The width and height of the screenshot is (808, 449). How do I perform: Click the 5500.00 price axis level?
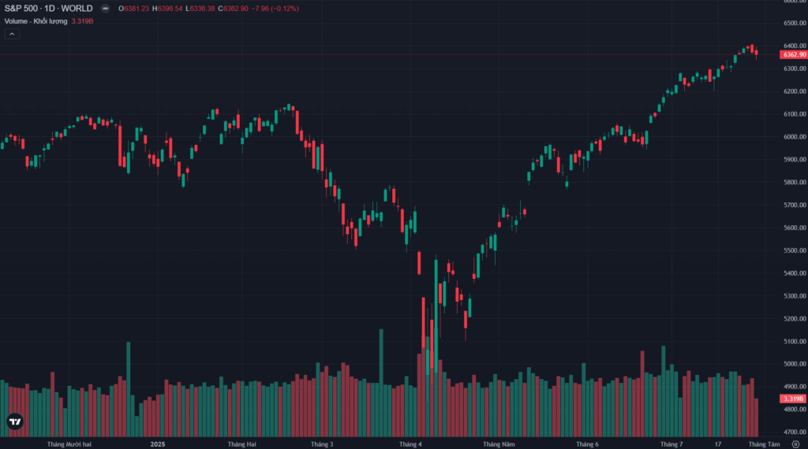pos(793,251)
